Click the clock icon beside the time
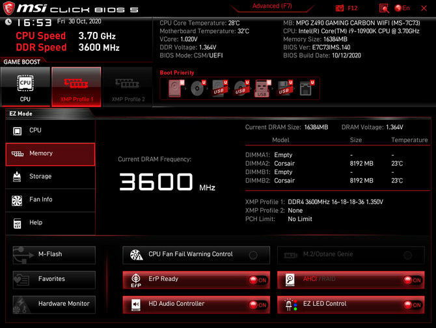 tap(8, 22)
